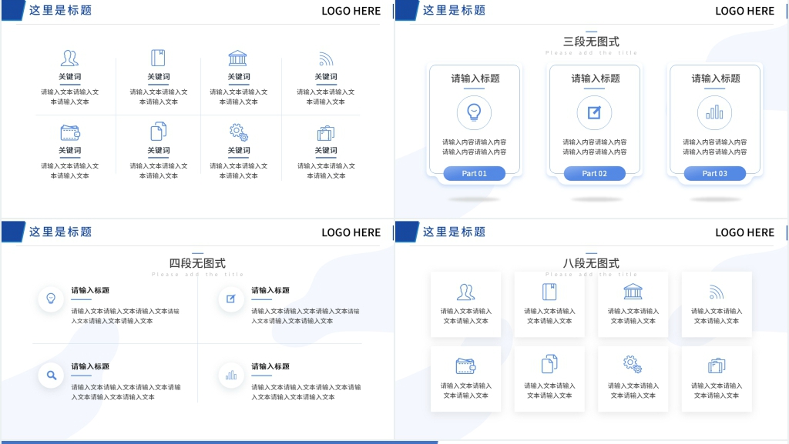
Task: Select the edit icon in the Part 02 card
Action: click(594, 112)
